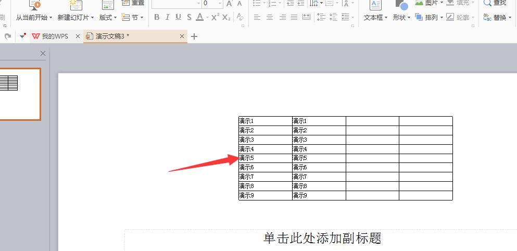The image size is (517, 251).
Task: Click the increase indent icon
Action: (301, 3)
